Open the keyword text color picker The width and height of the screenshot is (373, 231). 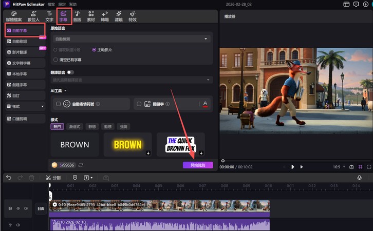tap(205, 104)
